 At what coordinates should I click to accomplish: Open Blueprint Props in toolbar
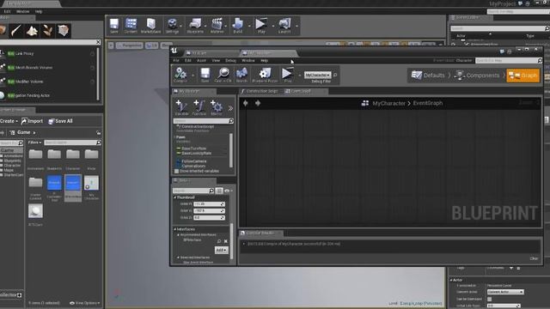265,75
